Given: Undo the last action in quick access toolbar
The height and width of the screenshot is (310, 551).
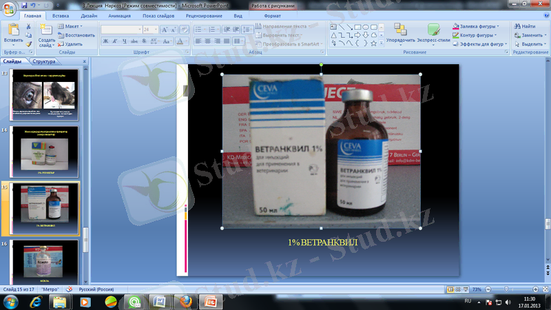Looking at the screenshot, I should point(32,6).
